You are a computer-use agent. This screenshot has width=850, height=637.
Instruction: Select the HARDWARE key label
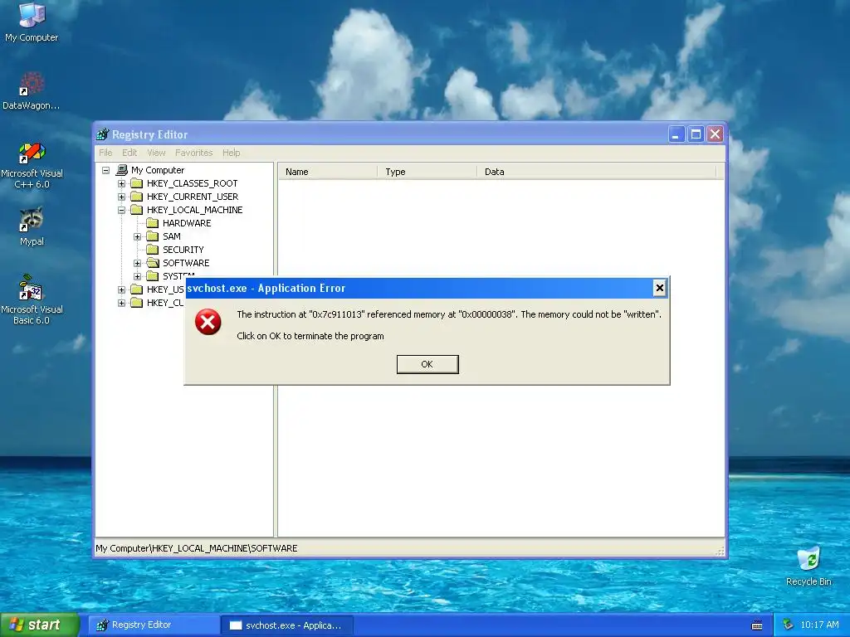pyautogui.click(x=187, y=223)
